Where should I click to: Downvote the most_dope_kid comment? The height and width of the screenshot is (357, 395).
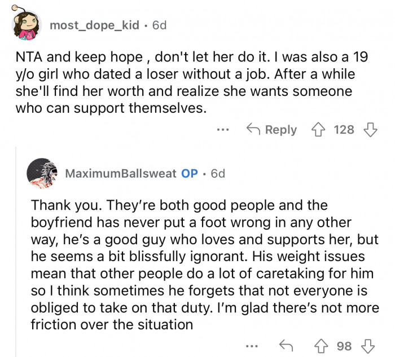370,130
